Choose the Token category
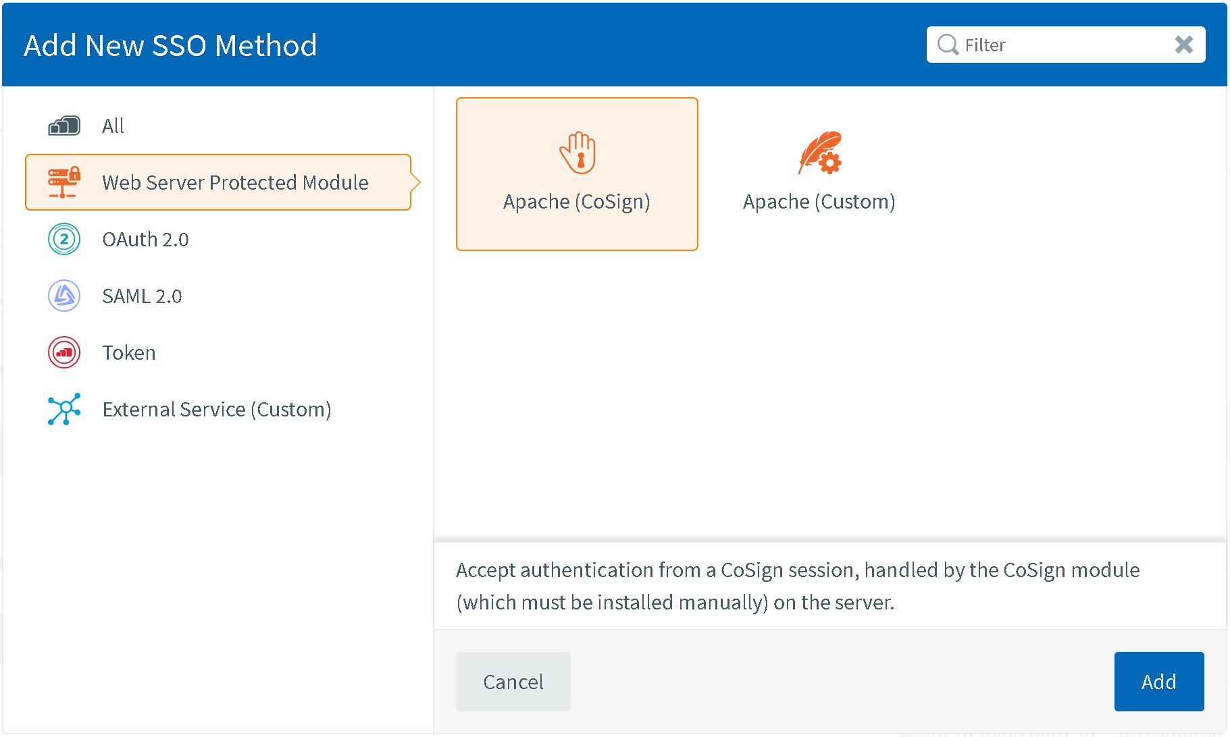The width and height of the screenshot is (1230, 737). (x=218, y=352)
